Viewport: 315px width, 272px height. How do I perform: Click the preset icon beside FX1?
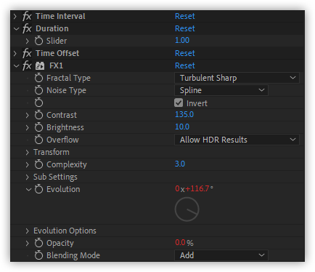pos(40,65)
